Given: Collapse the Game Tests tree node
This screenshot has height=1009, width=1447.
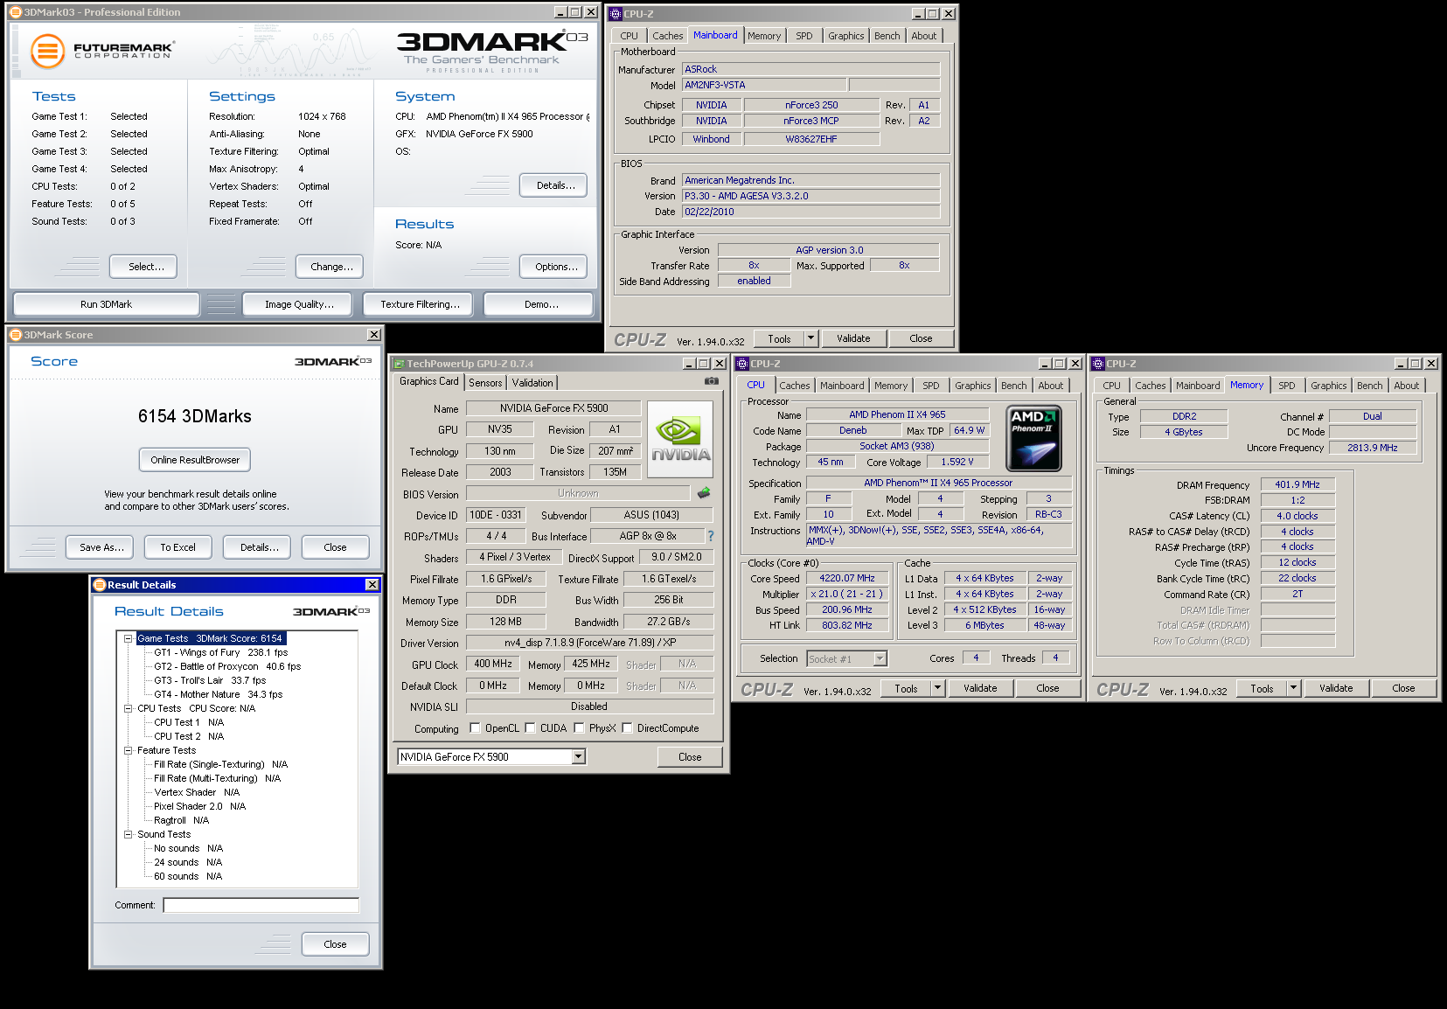Looking at the screenshot, I should tap(128, 638).
